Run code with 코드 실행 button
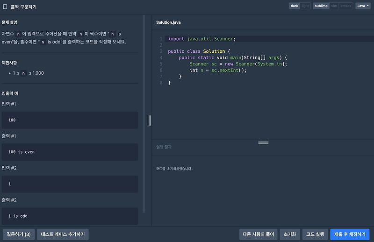Screen dimensions: 374x242 (315, 235)
